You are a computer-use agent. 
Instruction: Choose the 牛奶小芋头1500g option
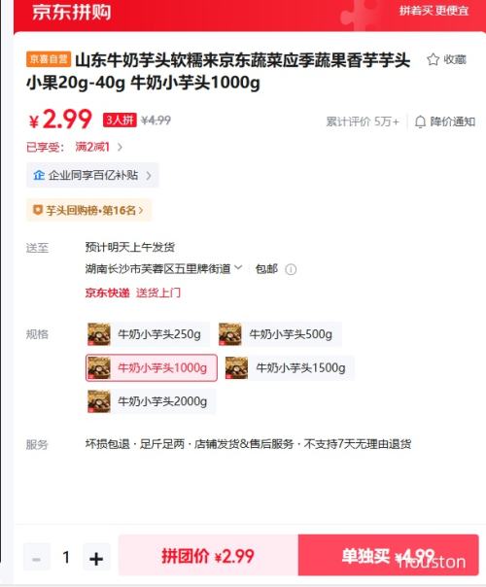pos(289,368)
